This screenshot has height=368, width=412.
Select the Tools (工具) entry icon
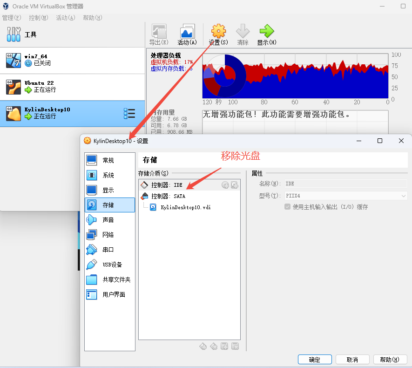[14, 34]
